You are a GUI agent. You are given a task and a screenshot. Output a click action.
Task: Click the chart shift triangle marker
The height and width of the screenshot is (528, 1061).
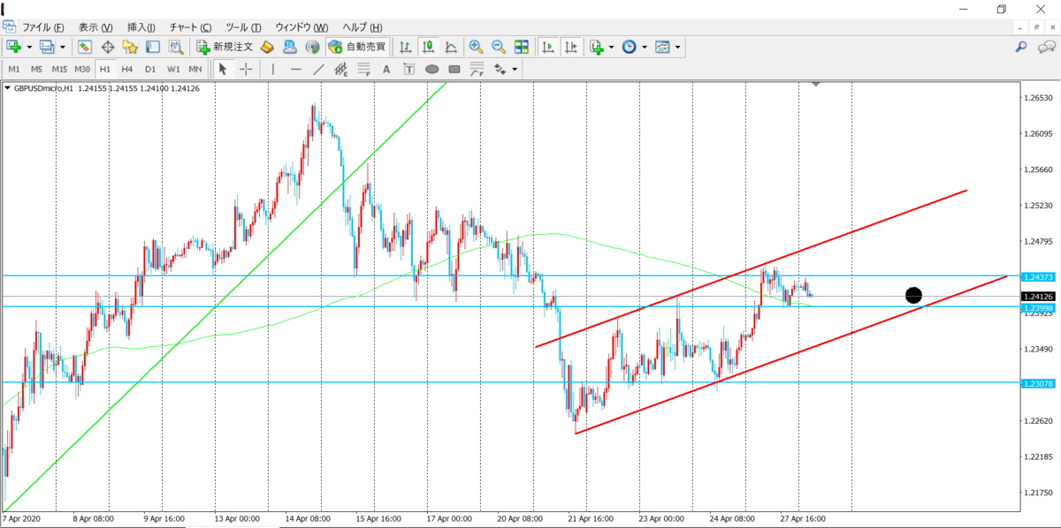pyautogui.click(x=815, y=84)
